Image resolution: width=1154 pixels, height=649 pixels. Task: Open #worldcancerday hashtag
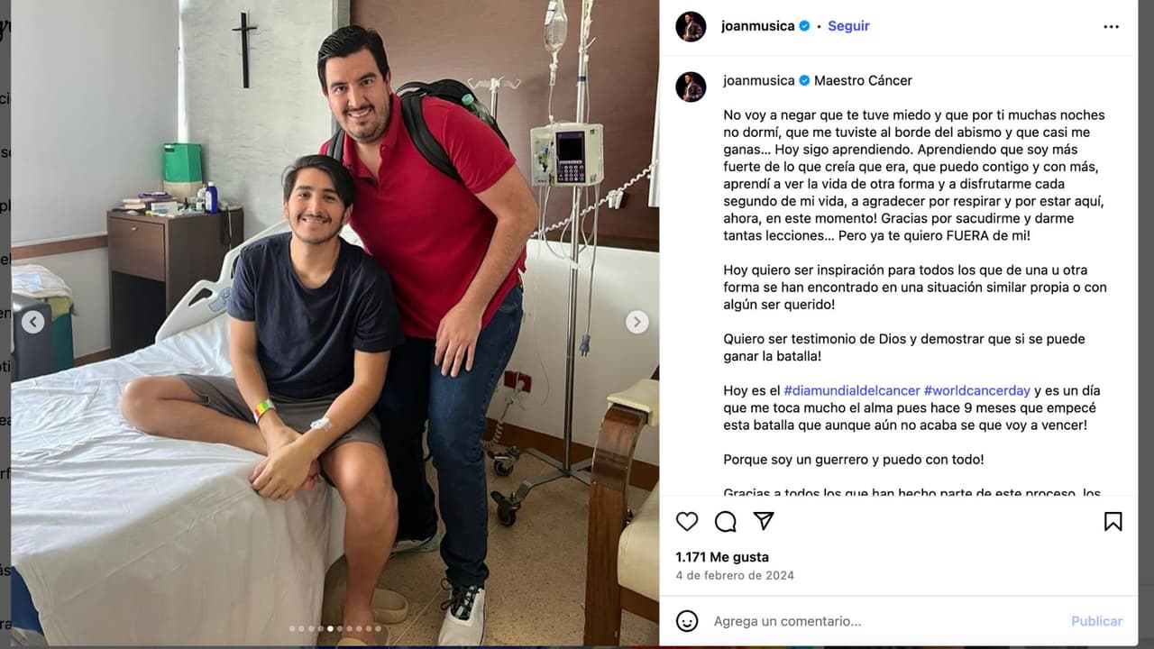click(977, 390)
